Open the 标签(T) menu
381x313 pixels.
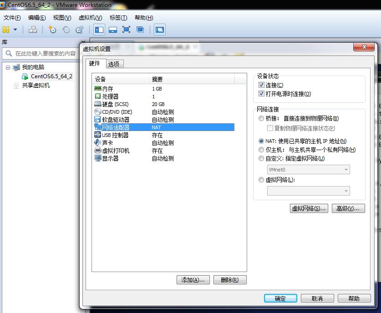pyautogui.click(x=118, y=18)
